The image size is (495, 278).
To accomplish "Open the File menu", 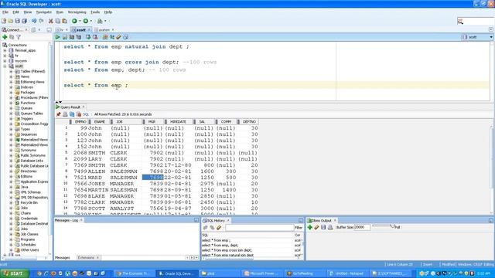I will tap(5, 12).
